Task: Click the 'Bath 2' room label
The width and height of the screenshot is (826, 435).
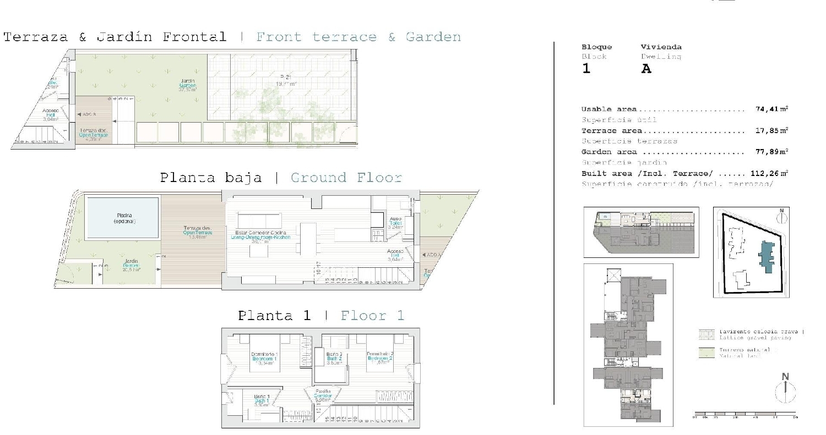Action: tap(335, 359)
